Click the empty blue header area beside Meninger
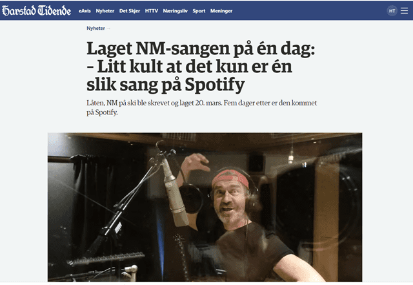 click(308, 11)
